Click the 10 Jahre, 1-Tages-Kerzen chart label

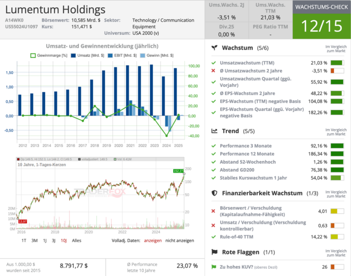[x=42, y=165]
